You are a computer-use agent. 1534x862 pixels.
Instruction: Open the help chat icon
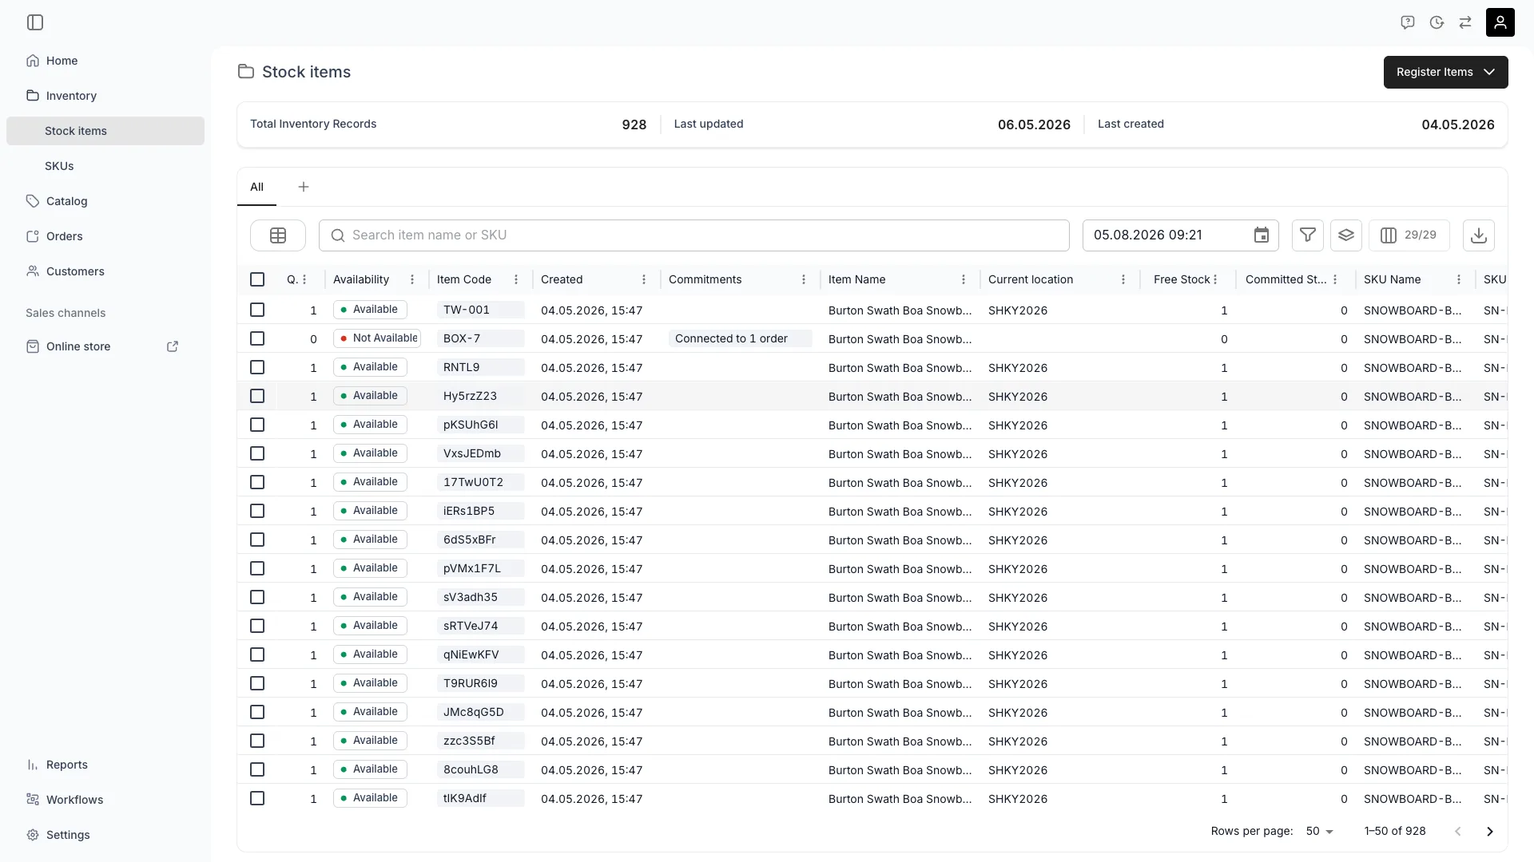[1408, 22]
